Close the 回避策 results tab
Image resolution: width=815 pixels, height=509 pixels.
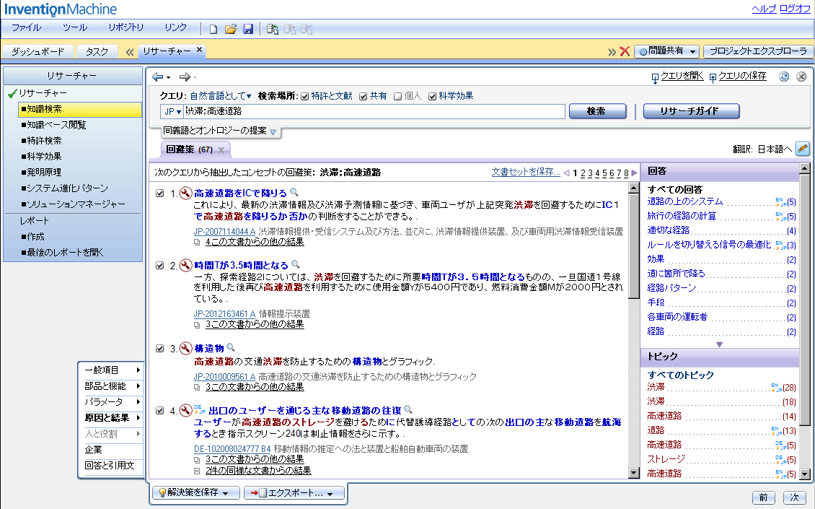[221, 150]
